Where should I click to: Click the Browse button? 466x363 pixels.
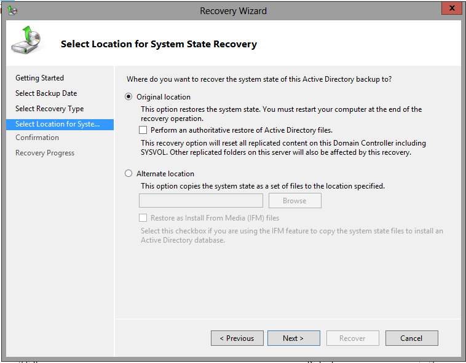pyautogui.click(x=295, y=201)
